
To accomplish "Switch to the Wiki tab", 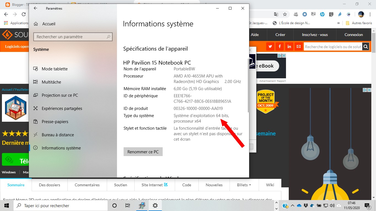I will coord(270,185).
